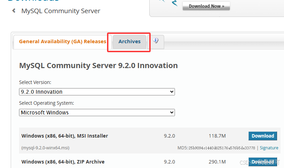Click the Windows (x86, 64-bit), ZIP Archive title
This screenshot has width=284, height=168.
[x=63, y=162]
